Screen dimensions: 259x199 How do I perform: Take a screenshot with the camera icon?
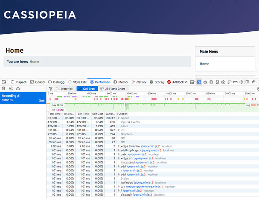pyautogui.click(x=223, y=82)
